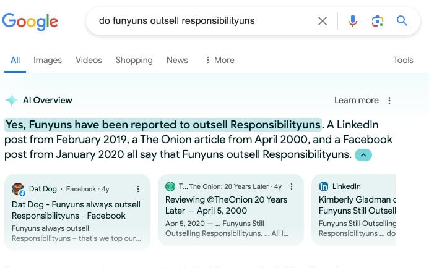Click the AI Overview sparkle icon
The height and width of the screenshot is (268, 429).
[12, 100]
